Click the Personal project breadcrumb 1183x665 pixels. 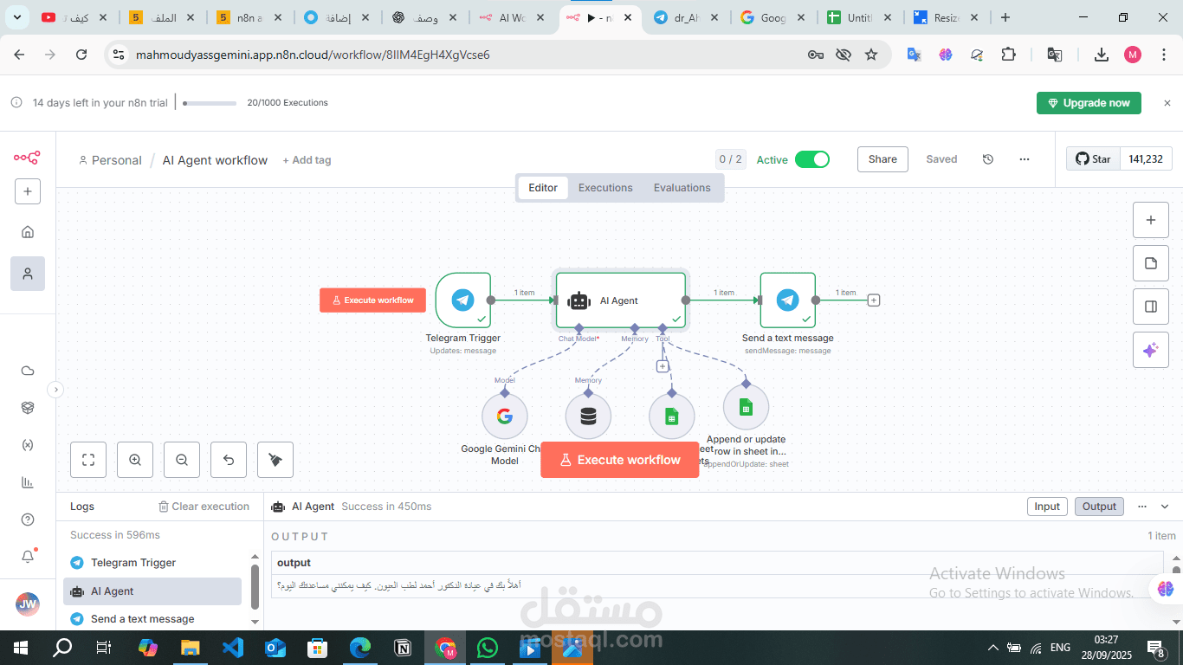110,160
